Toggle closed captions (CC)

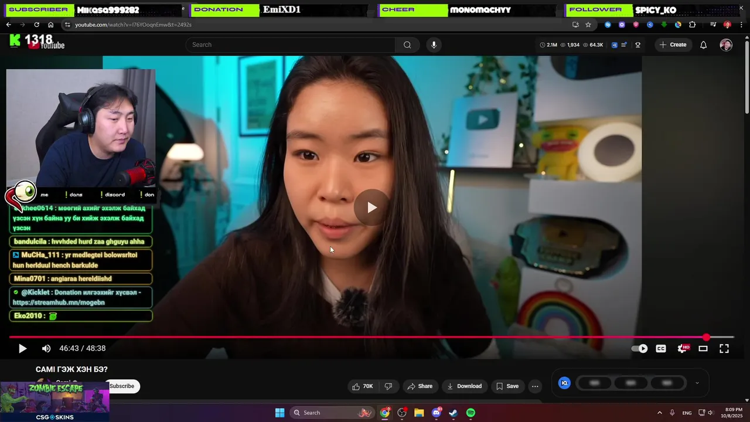point(661,348)
